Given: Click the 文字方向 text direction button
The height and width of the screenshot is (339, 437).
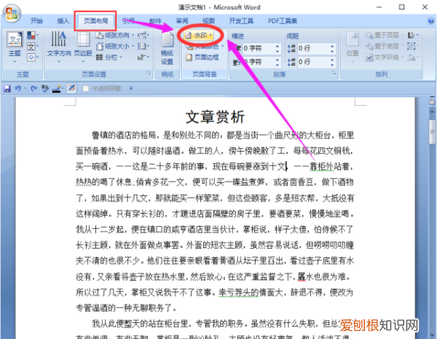Looking at the screenshot, I should click(59, 46).
